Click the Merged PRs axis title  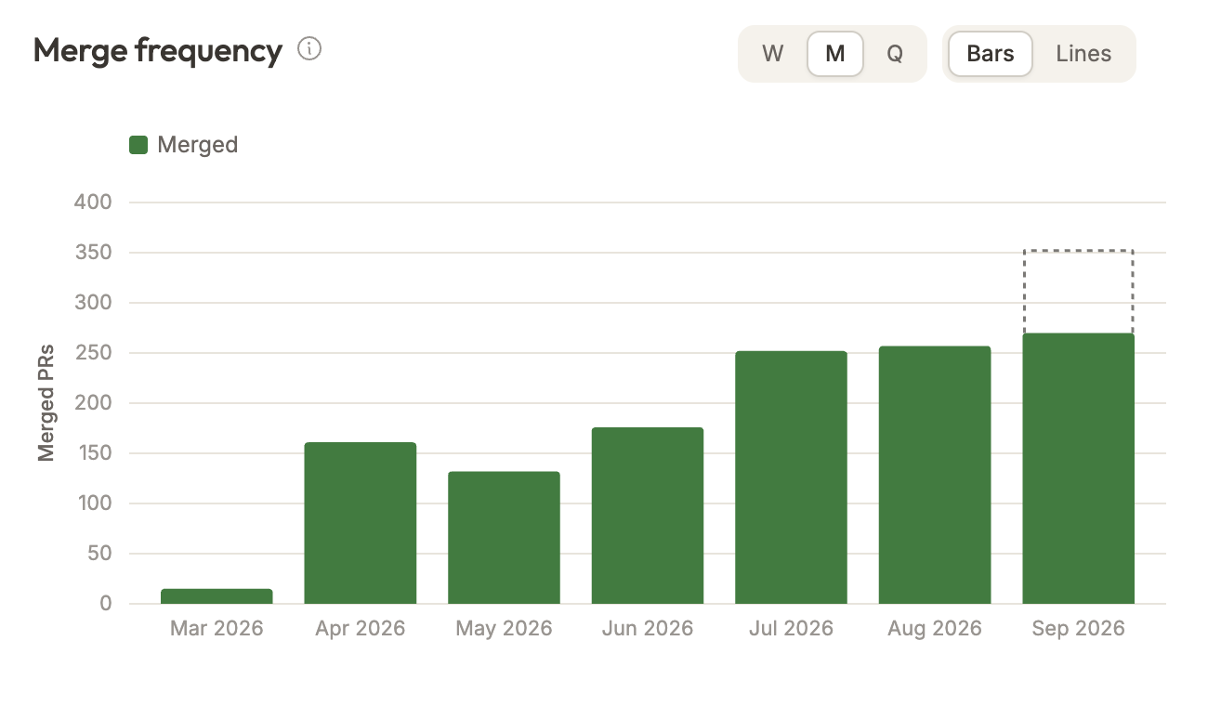coord(46,403)
